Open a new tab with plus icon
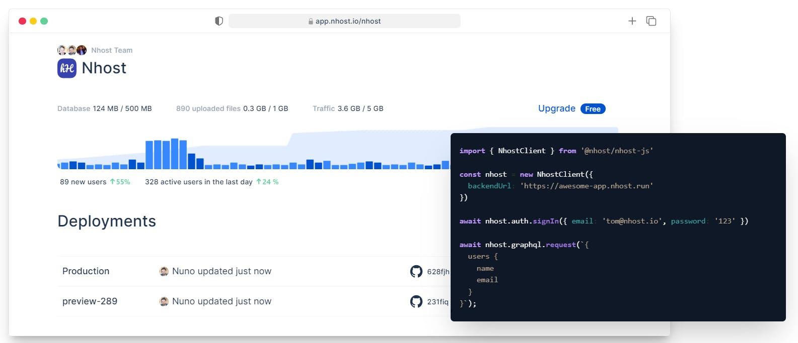Image resolution: width=798 pixels, height=343 pixels. pyautogui.click(x=632, y=21)
